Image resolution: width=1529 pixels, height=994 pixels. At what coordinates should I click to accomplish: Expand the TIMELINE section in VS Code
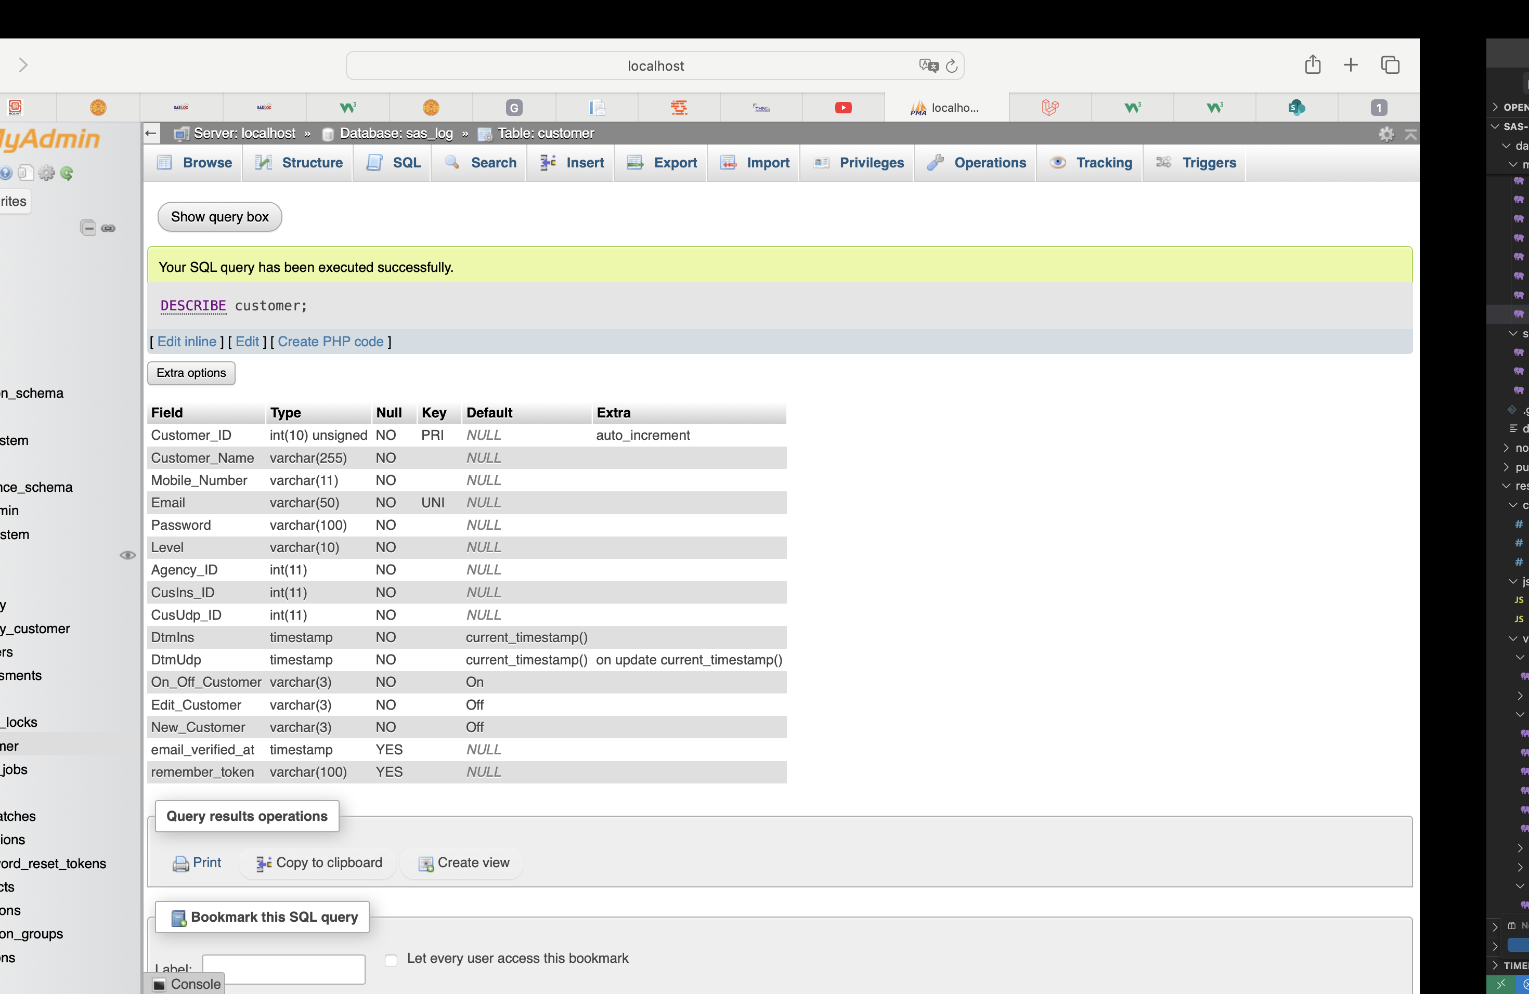1495,965
